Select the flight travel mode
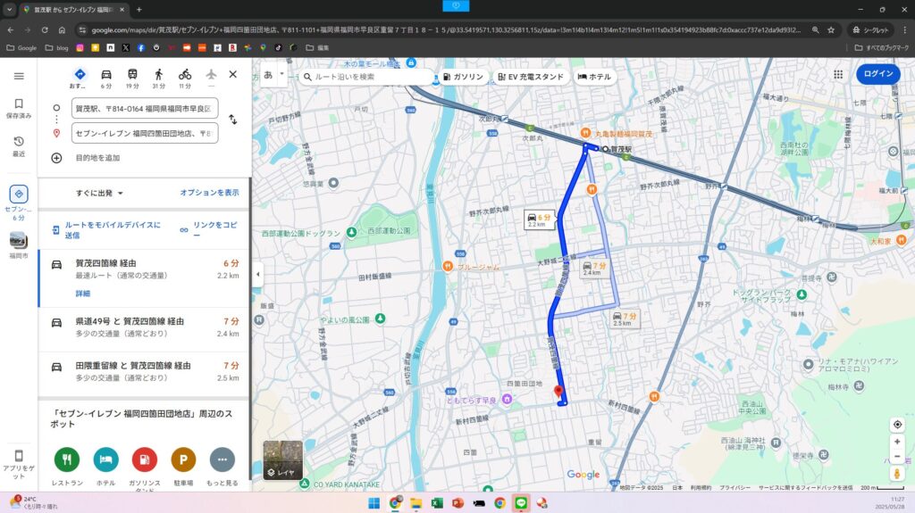 point(211,78)
